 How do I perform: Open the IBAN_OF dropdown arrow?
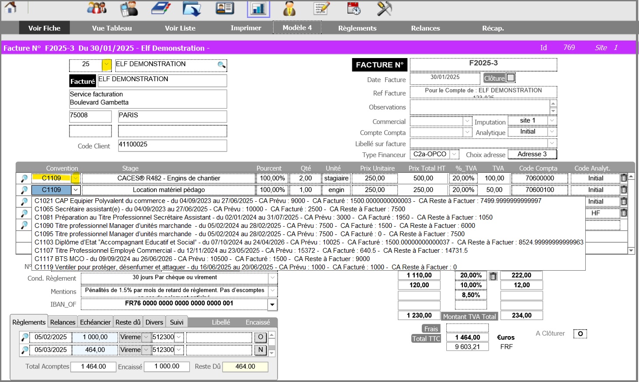pos(273,304)
